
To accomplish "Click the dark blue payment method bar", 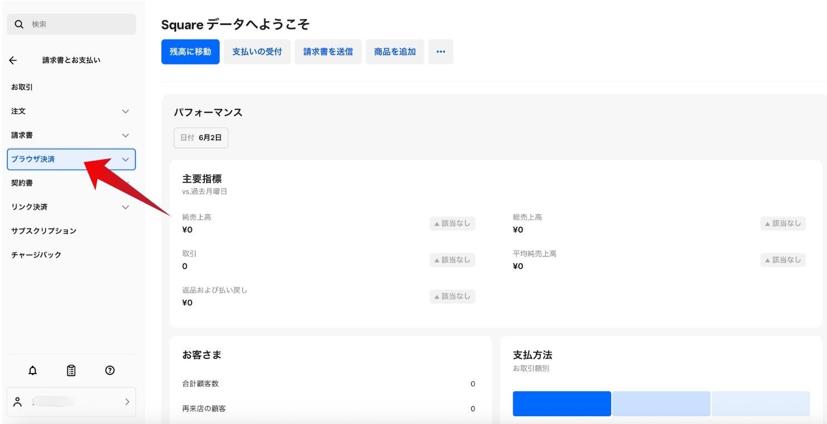I will [x=562, y=403].
